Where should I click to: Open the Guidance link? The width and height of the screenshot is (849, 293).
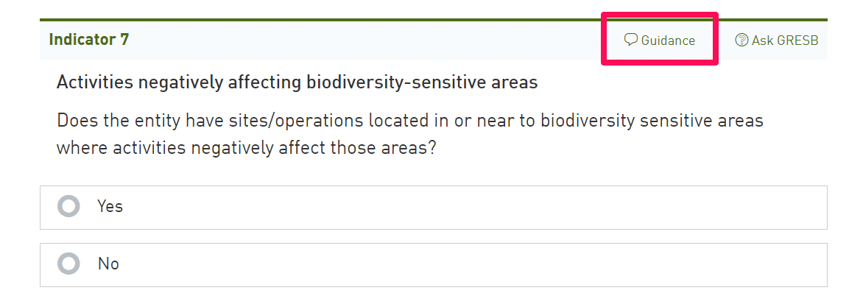[660, 40]
